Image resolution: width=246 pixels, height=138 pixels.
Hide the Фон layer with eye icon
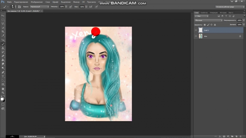[196, 36]
